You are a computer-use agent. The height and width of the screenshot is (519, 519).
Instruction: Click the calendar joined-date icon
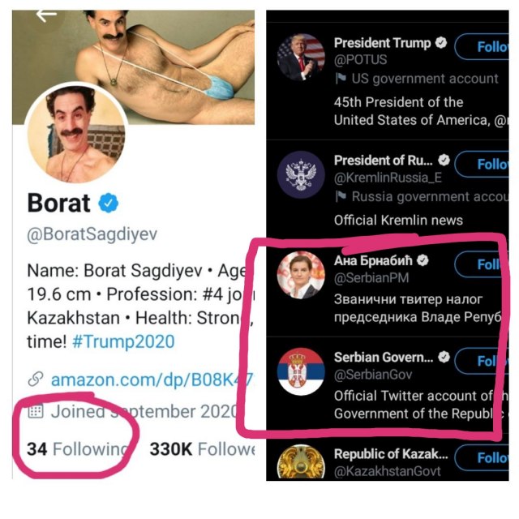35,411
